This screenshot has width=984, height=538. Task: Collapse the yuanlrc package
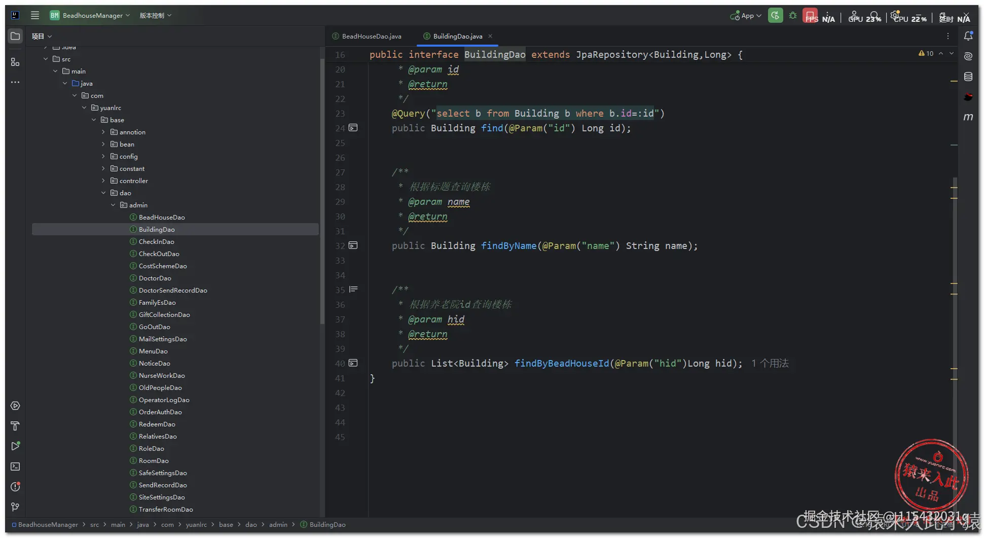(x=84, y=107)
